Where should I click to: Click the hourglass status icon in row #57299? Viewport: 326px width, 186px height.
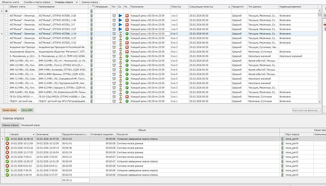coord(120,38)
